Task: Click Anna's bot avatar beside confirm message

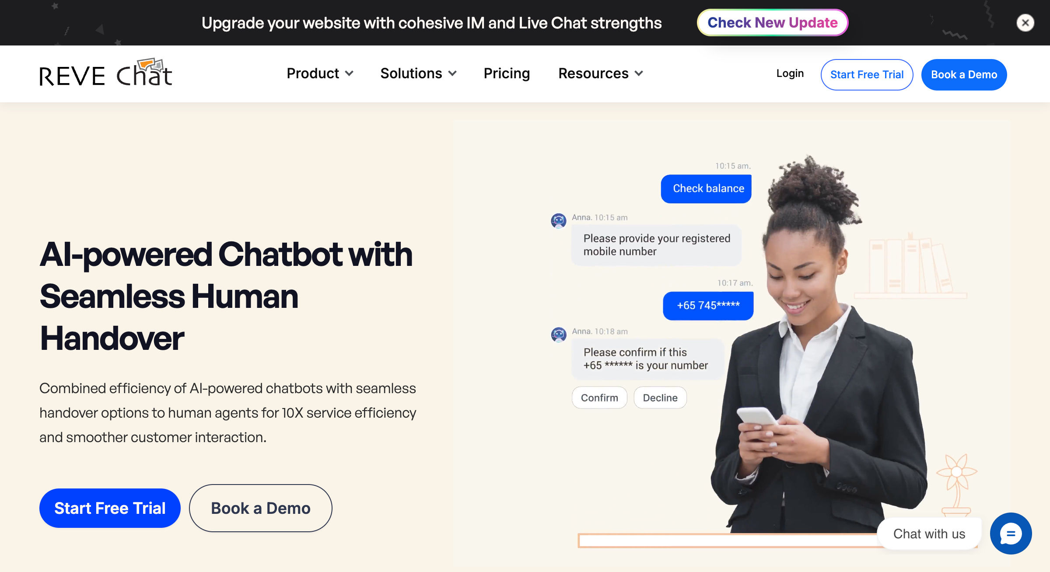Action: tap(559, 335)
